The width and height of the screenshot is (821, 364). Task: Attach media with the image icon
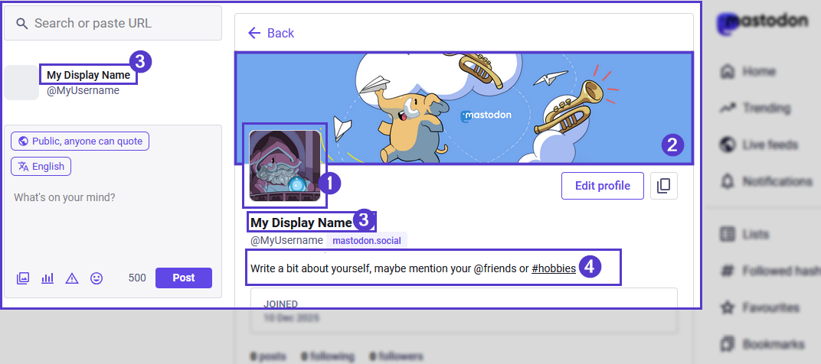coord(22,278)
